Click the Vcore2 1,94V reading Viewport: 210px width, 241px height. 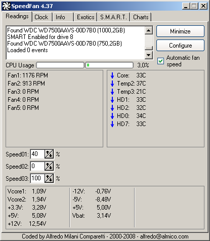click(x=27, y=199)
